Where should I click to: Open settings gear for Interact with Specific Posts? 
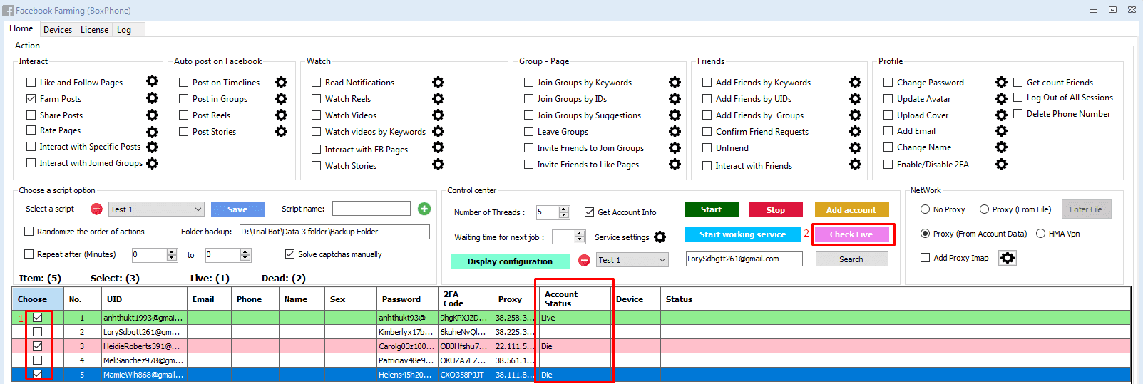[x=152, y=147]
